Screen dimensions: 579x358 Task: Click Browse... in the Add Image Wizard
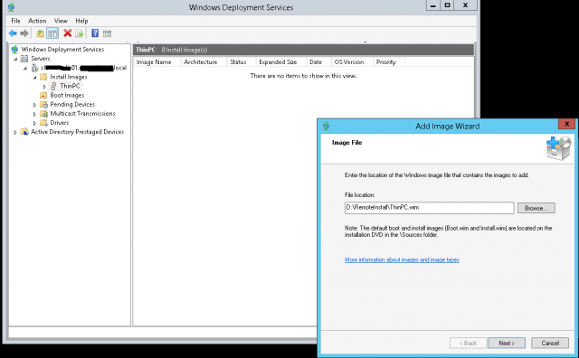(x=536, y=208)
